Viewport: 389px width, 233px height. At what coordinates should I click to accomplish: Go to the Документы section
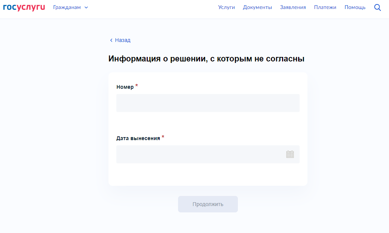[x=257, y=7]
